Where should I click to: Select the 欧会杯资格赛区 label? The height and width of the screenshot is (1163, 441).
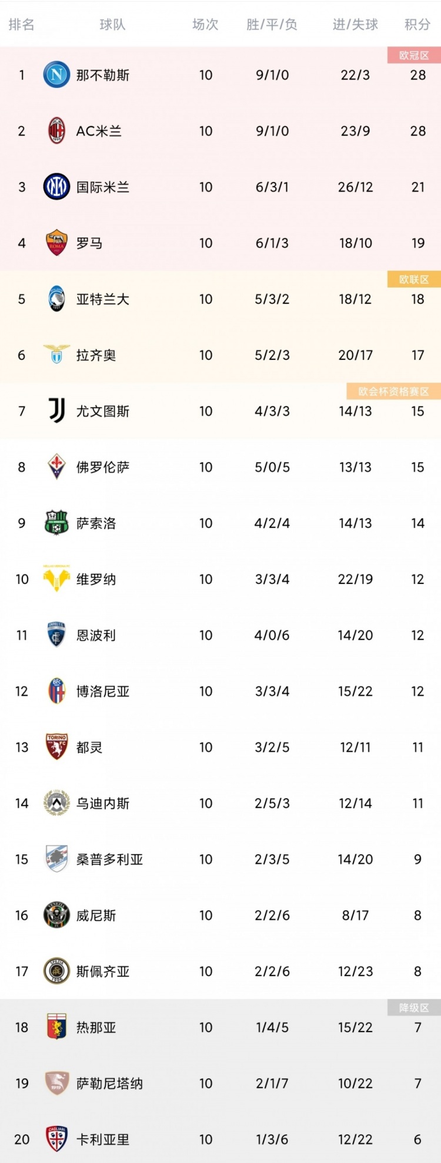[x=394, y=391]
